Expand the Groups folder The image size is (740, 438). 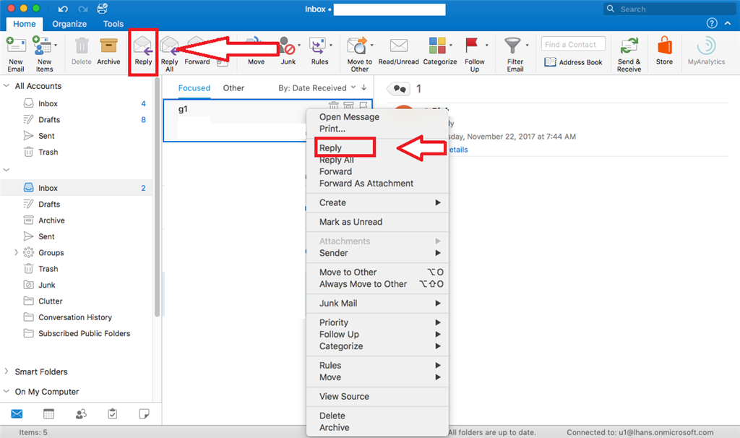[x=16, y=252]
